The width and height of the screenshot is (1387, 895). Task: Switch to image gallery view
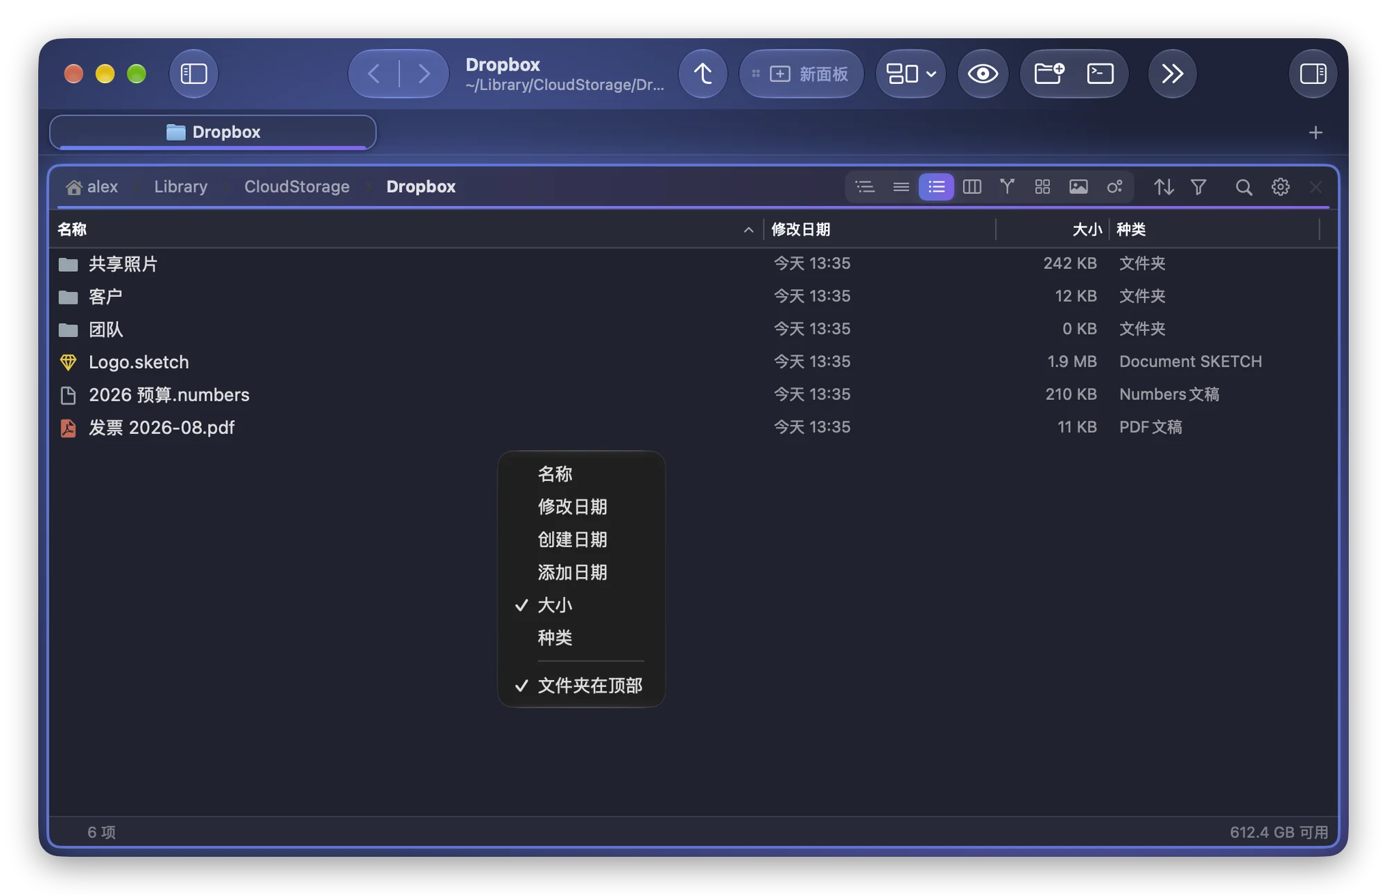click(x=1078, y=186)
